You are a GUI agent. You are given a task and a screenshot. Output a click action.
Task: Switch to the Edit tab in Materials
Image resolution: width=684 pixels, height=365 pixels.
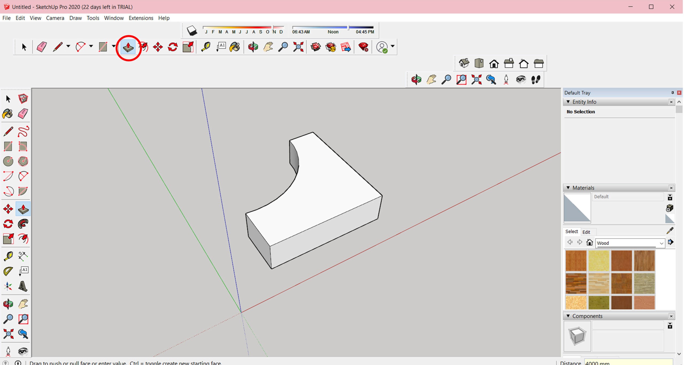coord(586,232)
